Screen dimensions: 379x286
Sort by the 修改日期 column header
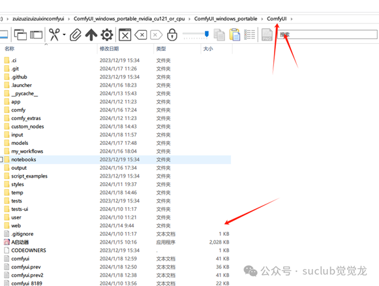(x=109, y=48)
